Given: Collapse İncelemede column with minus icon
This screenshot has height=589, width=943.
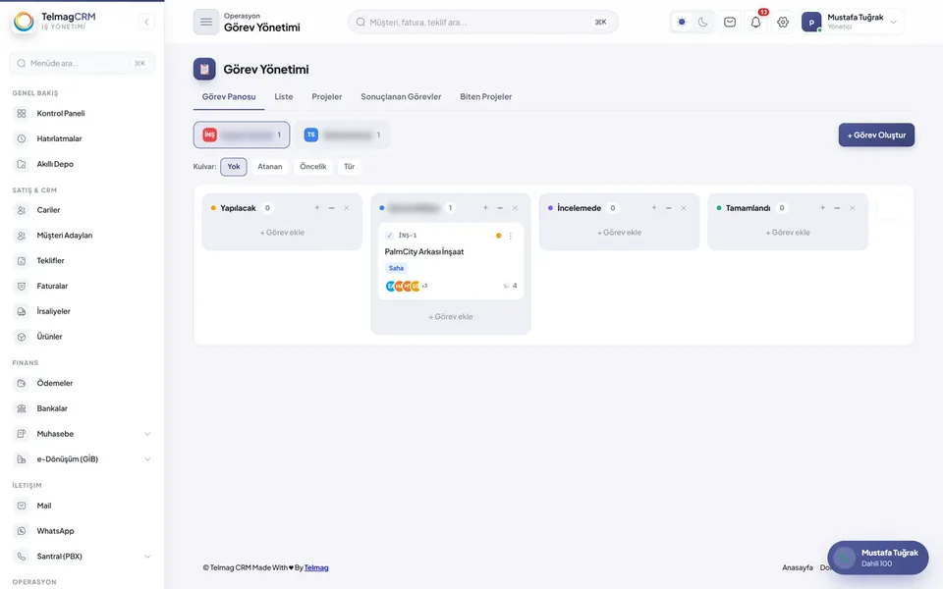Looking at the screenshot, I should coord(668,208).
